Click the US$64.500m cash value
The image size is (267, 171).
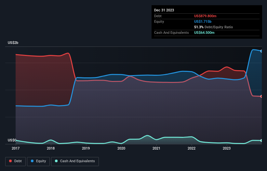click(x=204, y=33)
